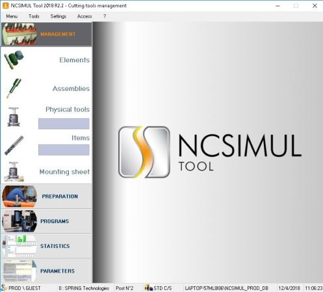Viewport: 323px width, 292px height.
Task: Click the input field under Physical tools
Action: [x=64, y=124]
